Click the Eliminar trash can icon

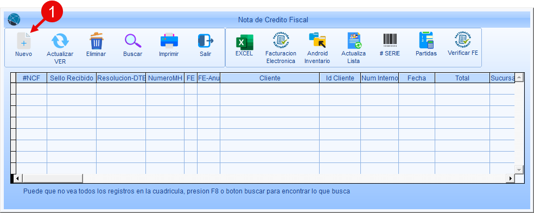pos(97,41)
